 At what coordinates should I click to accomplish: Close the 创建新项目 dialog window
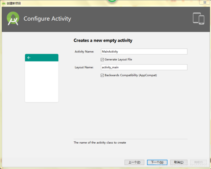click(205, 2)
